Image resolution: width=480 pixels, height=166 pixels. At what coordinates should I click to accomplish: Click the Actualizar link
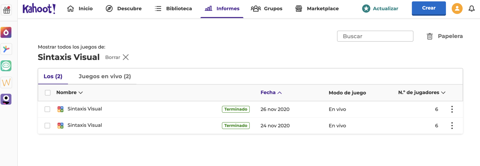pyautogui.click(x=385, y=9)
